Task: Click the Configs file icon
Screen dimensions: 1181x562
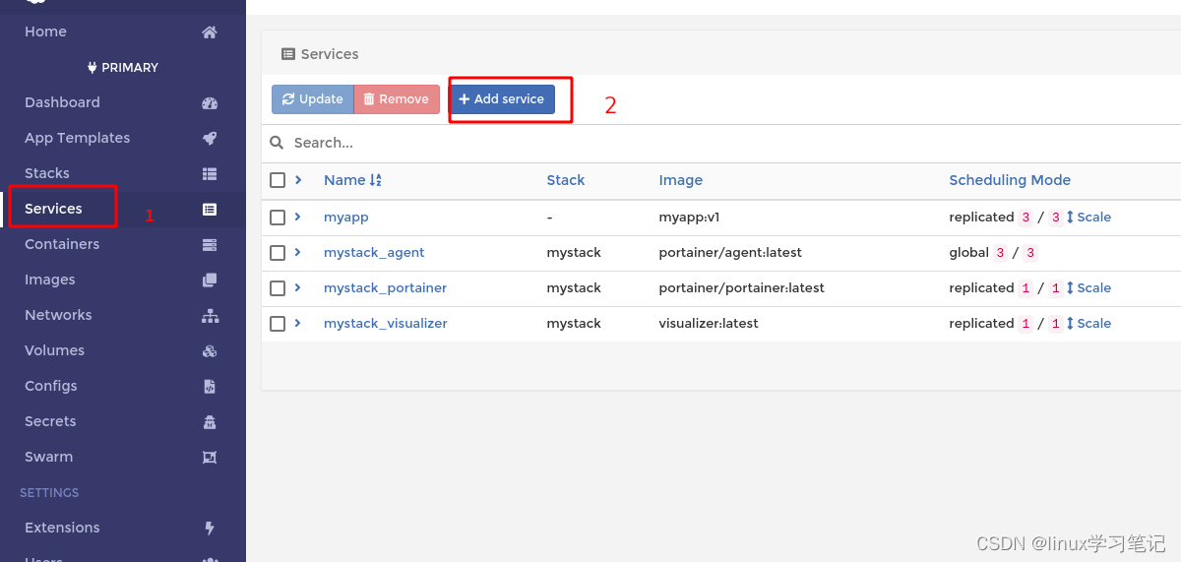Action: (x=209, y=386)
